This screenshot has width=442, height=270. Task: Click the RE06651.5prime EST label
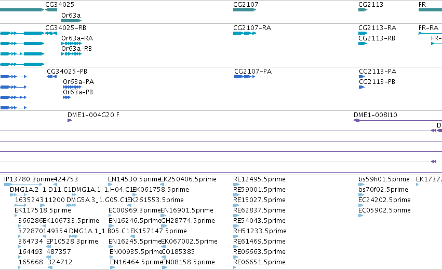(x=259, y=262)
